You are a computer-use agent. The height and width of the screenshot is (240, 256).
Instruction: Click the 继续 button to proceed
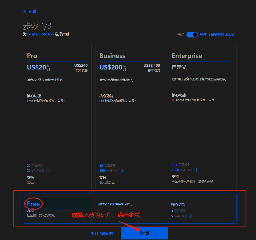click(144, 233)
